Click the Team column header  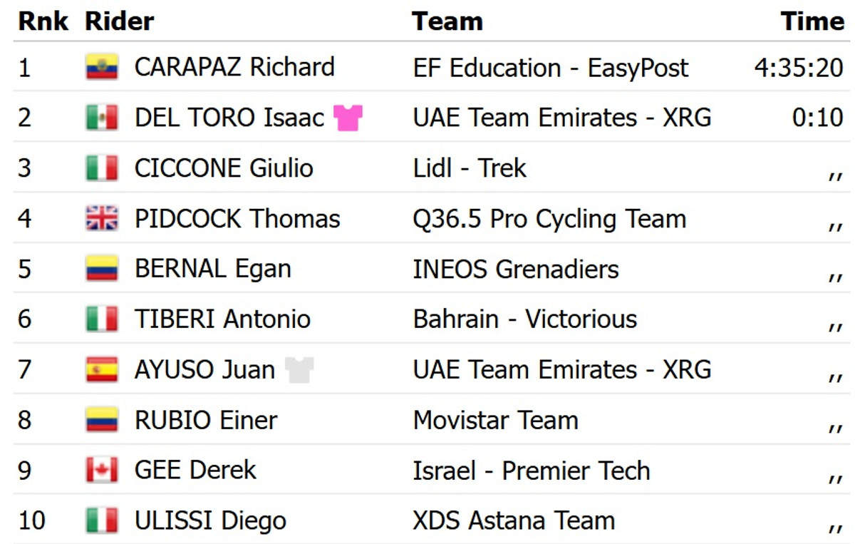(447, 21)
